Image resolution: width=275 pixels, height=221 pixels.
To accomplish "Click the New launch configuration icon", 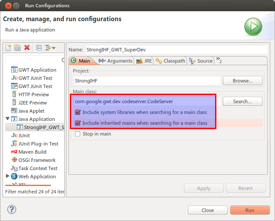I will (x=8, y=47).
